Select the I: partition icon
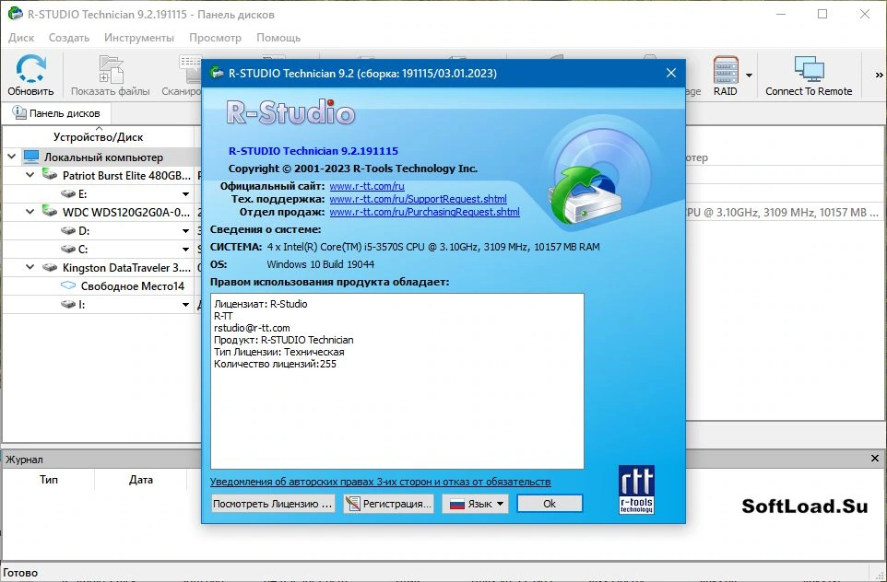Image resolution: width=887 pixels, height=582 pixels. coord(68,305)
